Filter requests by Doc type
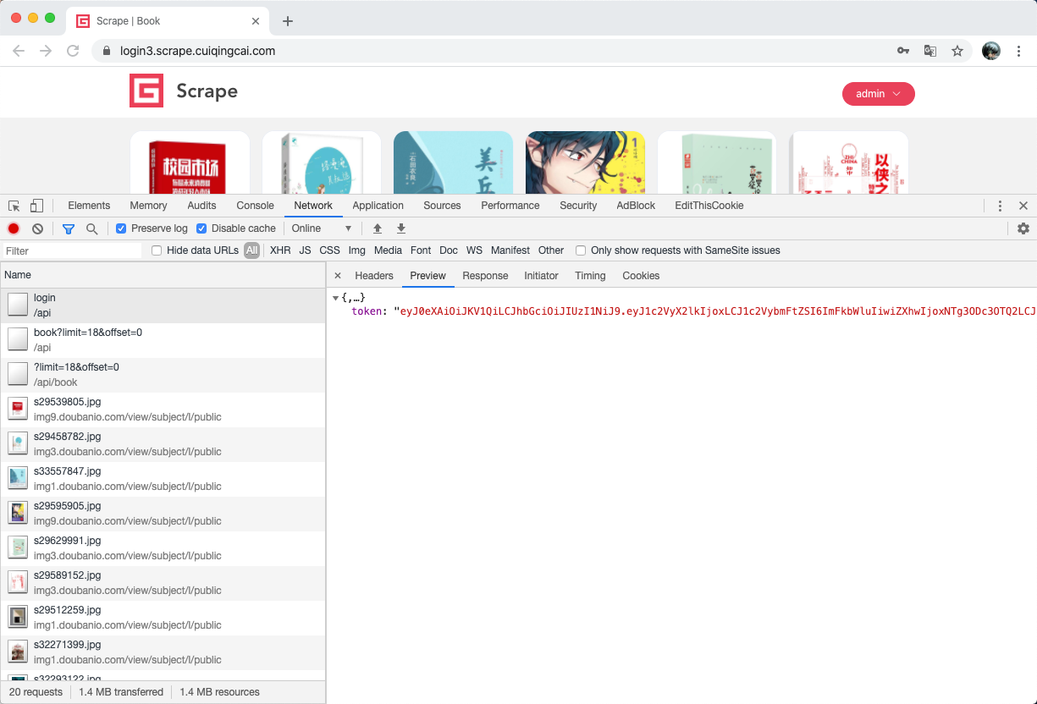The width and height of the screenshot is (1037, 704). coord(449,250)
